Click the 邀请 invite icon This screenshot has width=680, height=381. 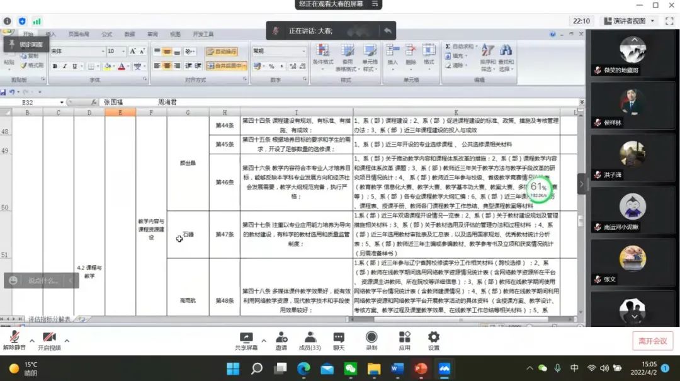coord(281,339)
